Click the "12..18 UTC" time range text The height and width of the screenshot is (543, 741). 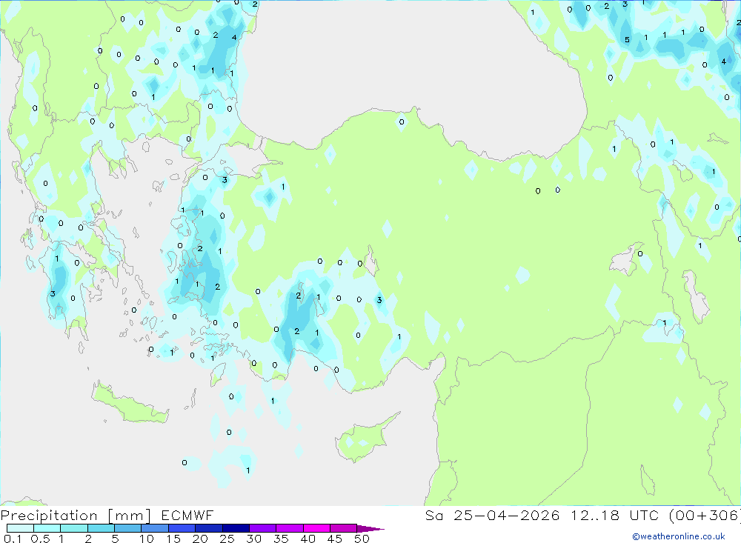(614, 515)
